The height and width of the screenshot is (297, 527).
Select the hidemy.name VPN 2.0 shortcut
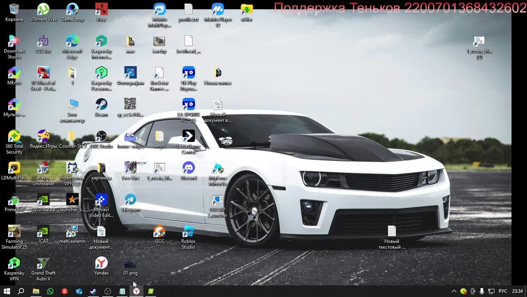tap(72, 174)
